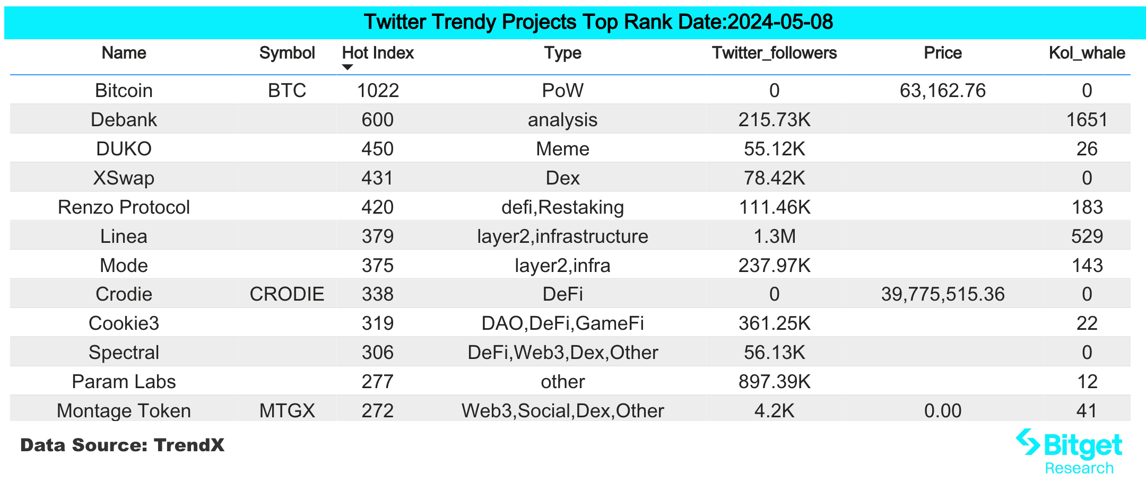Select the Hot Index column header

tap(378, 53)
